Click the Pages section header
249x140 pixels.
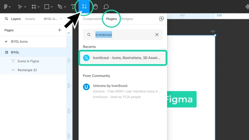9,30
